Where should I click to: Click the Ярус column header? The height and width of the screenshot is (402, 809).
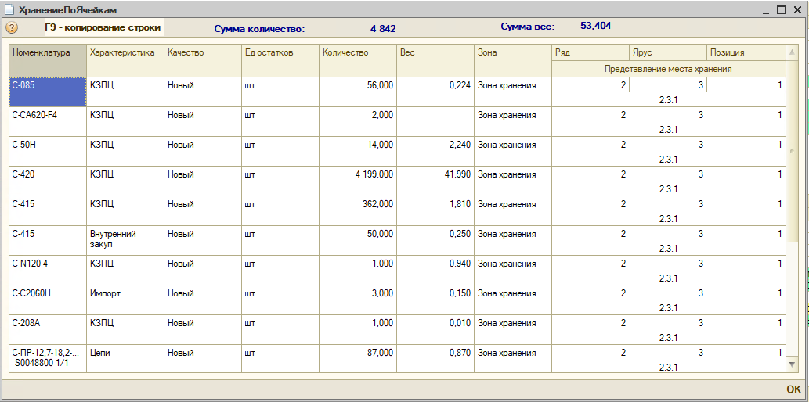(668, 52)
